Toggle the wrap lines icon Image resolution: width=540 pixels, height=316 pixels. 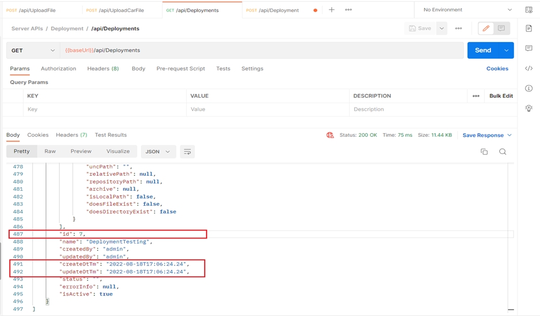(x=187, y=152)
